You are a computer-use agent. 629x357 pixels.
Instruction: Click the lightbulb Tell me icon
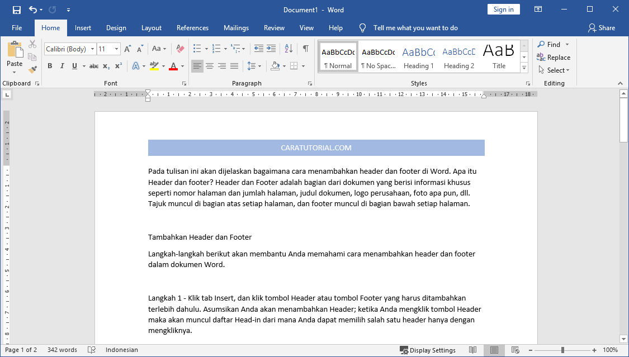click(x=363, y=27)
